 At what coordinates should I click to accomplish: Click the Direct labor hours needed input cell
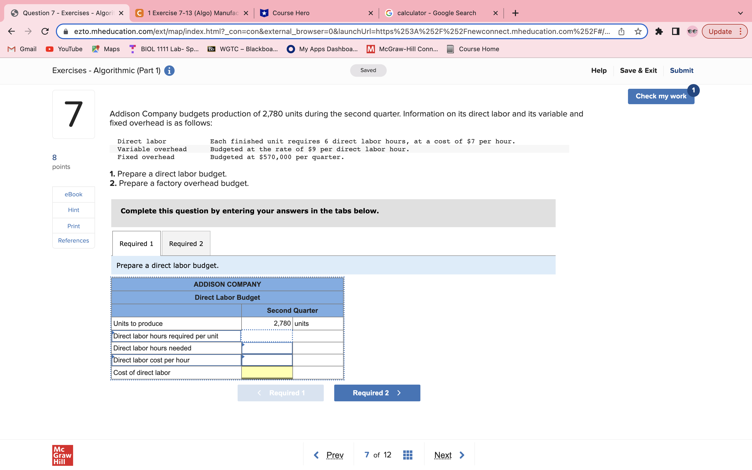(267, 348)
